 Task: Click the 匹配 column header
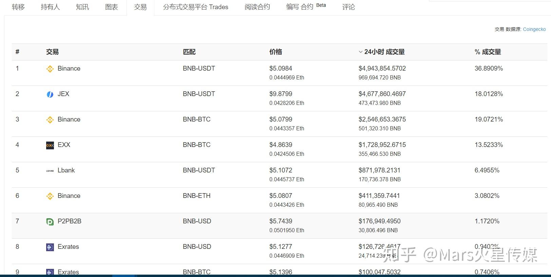pos(189,52)
